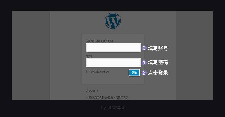This screenshot has height=117, width=225.
Task: Open the 忘记密码? link
Action: [92, 91]
